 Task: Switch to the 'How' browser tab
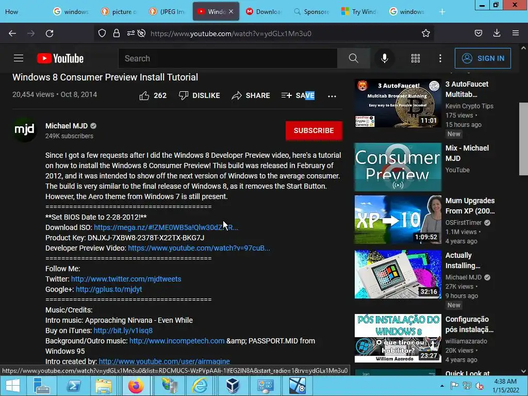point(24,11)
